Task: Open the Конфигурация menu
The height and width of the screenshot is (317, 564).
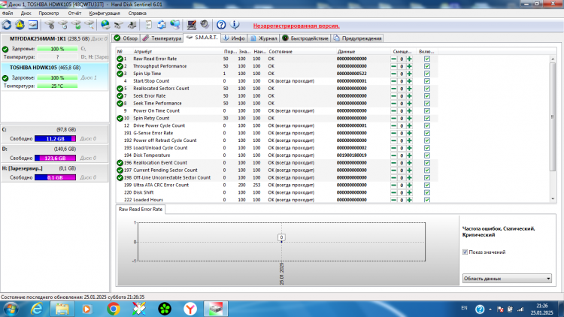Action: click(x=105, y=14)
